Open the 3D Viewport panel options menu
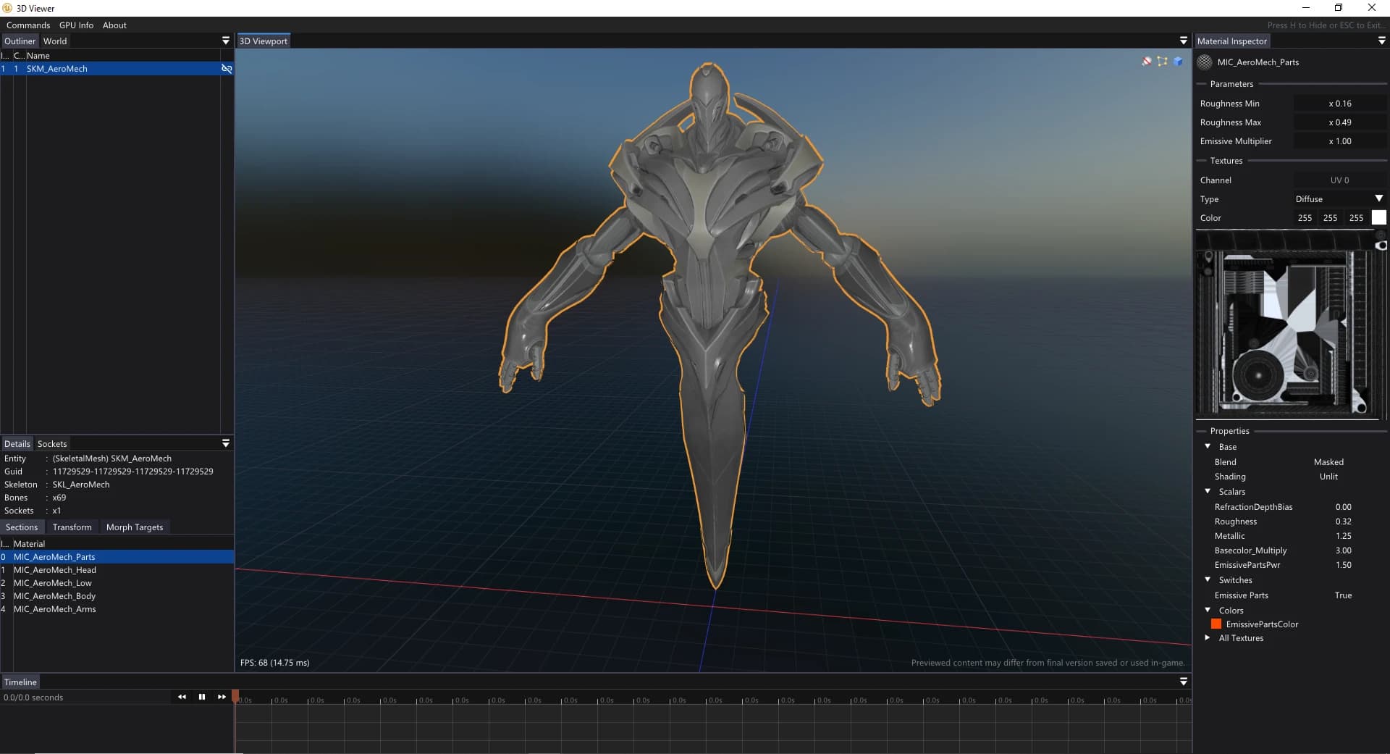The image size is (1390, 754). [x=1184, y=41]
